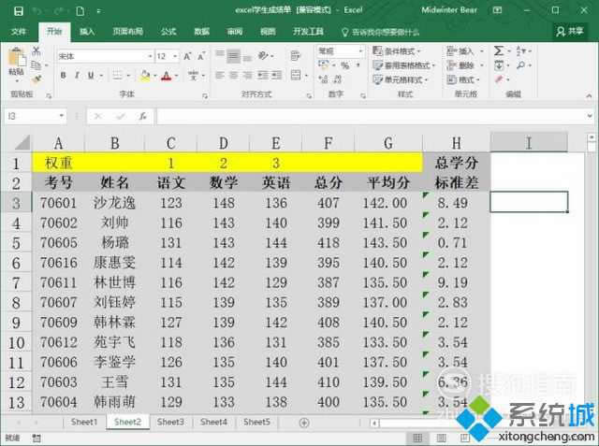The image size is (599, 446).
Task: Switch to the Formulas ribbon tab
Action: (168, 32)
